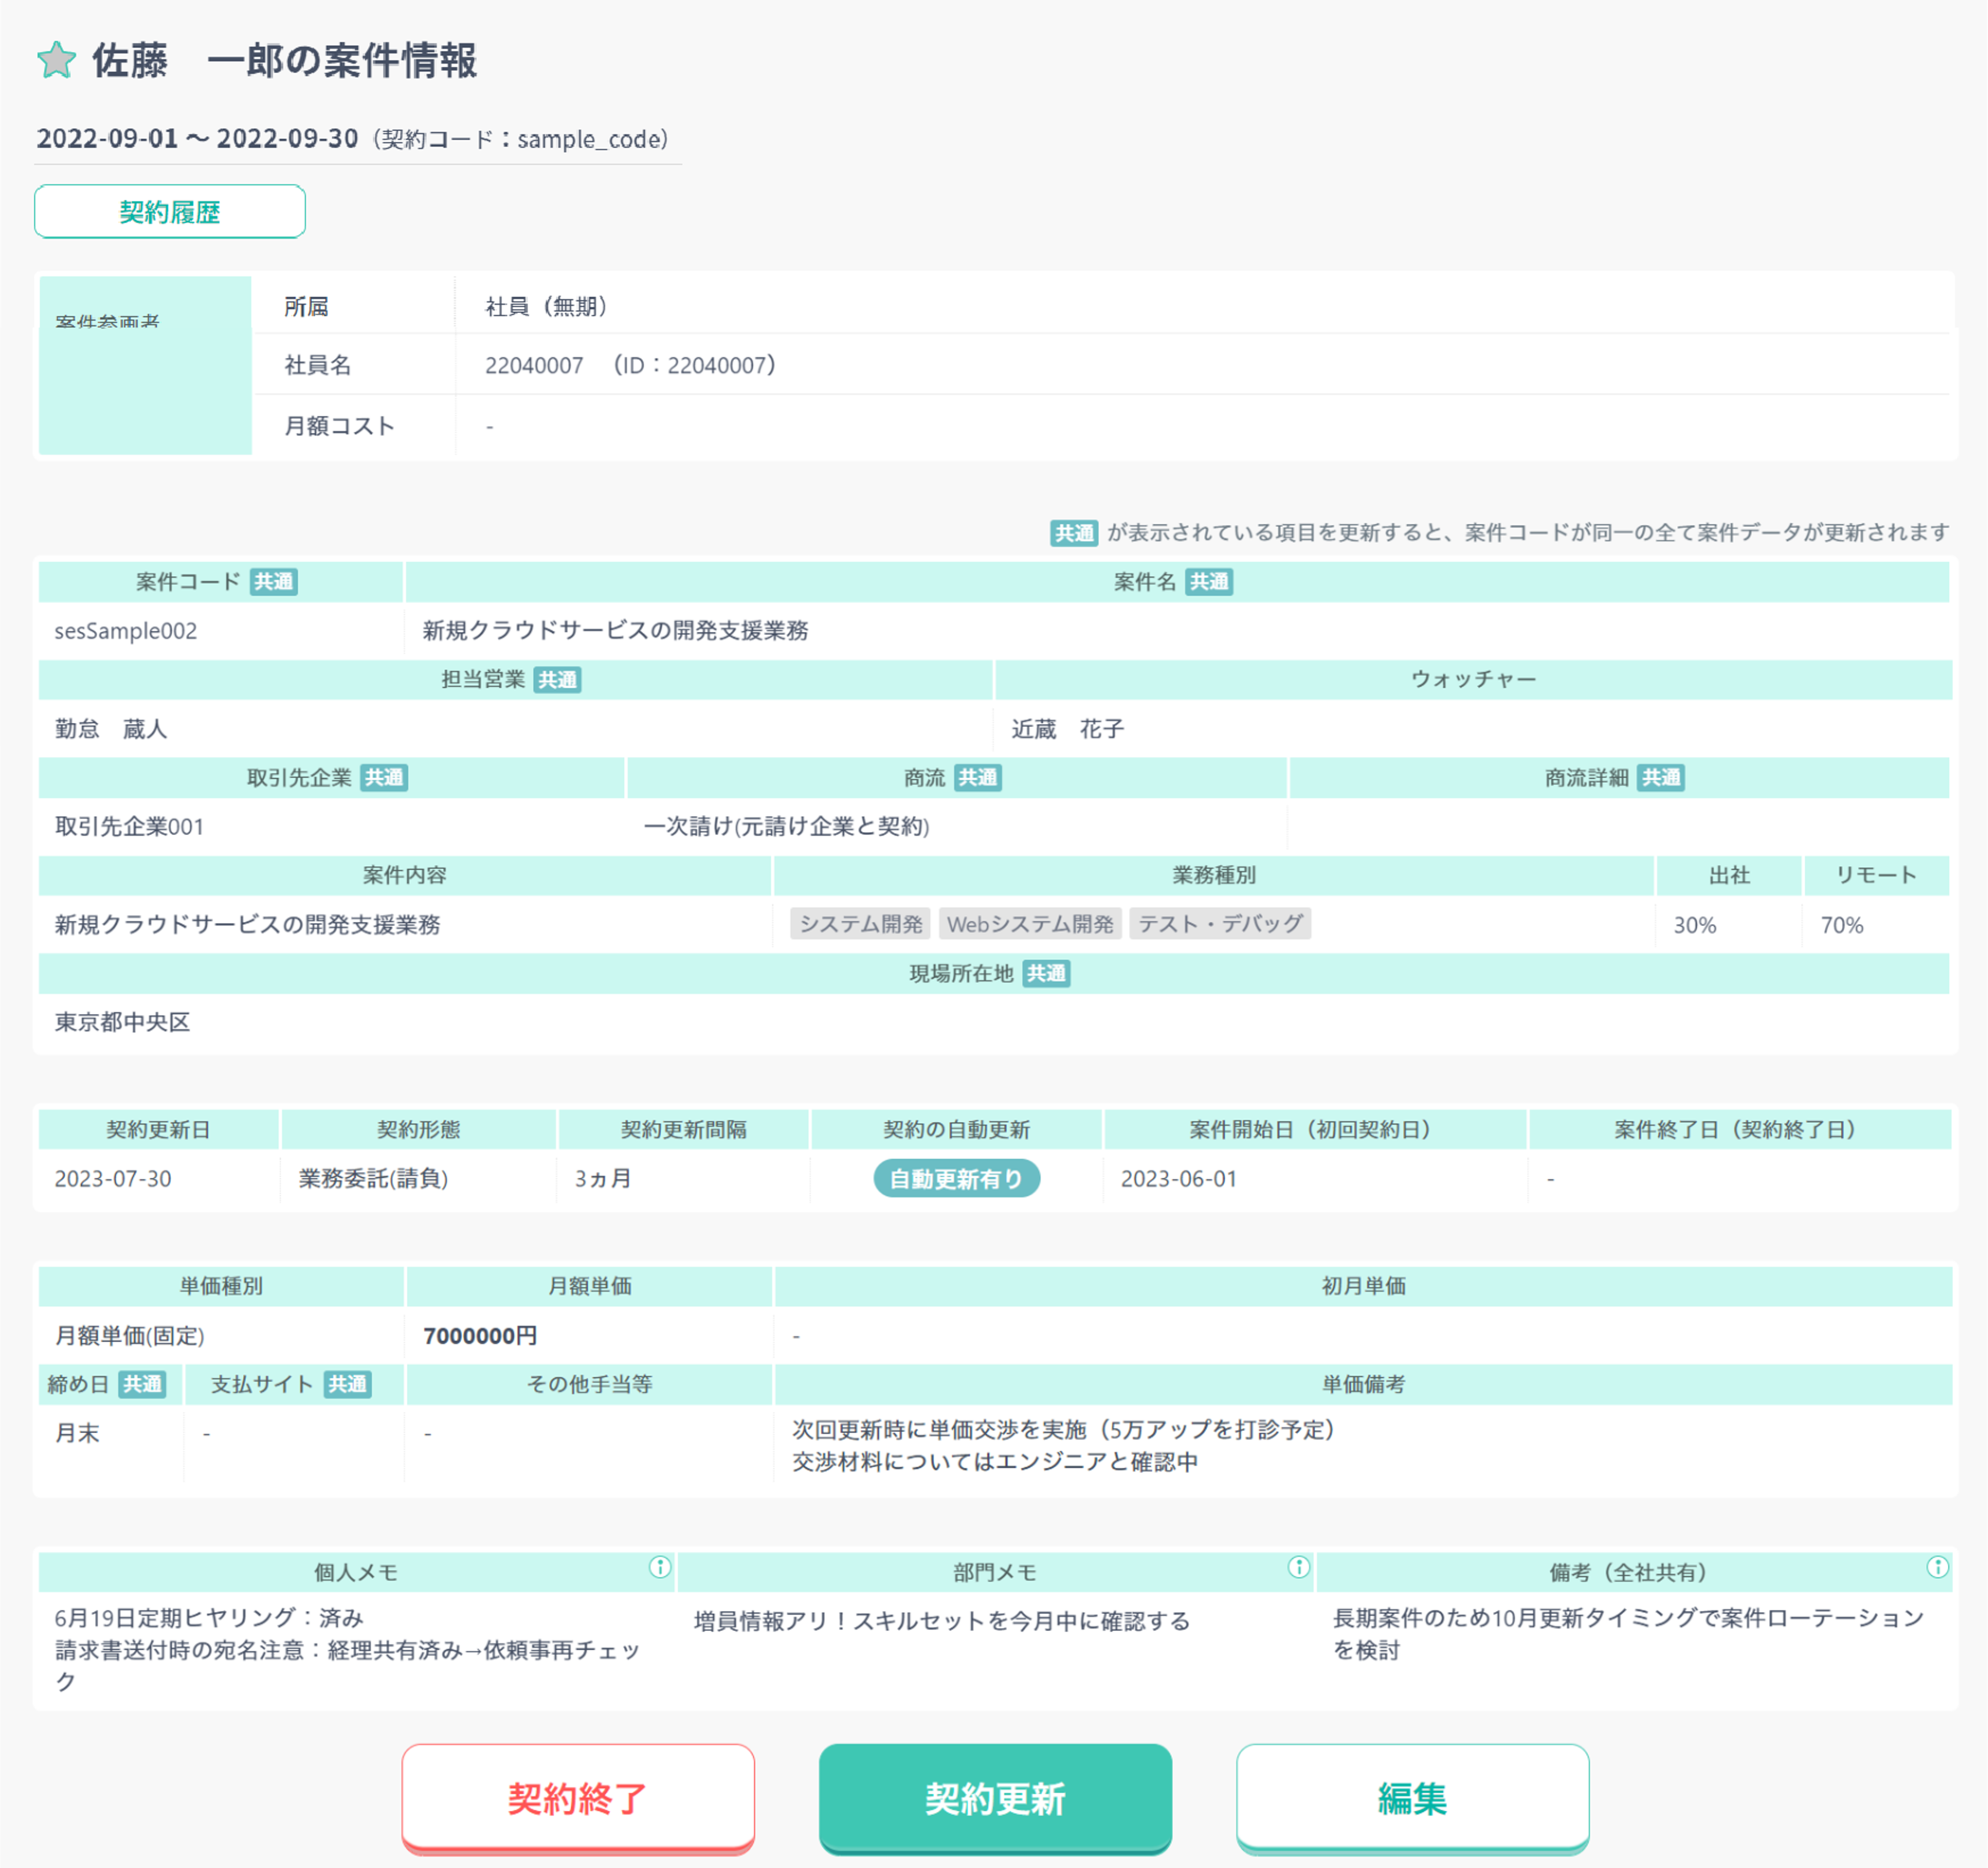The height and width of the screenshot is (1868, 1988).
Task: Click 共通 badge next to 案件コード
Action: (x=273, y=582)
